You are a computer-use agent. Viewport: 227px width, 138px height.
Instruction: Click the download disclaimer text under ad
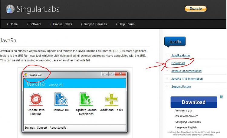[194, 133]
